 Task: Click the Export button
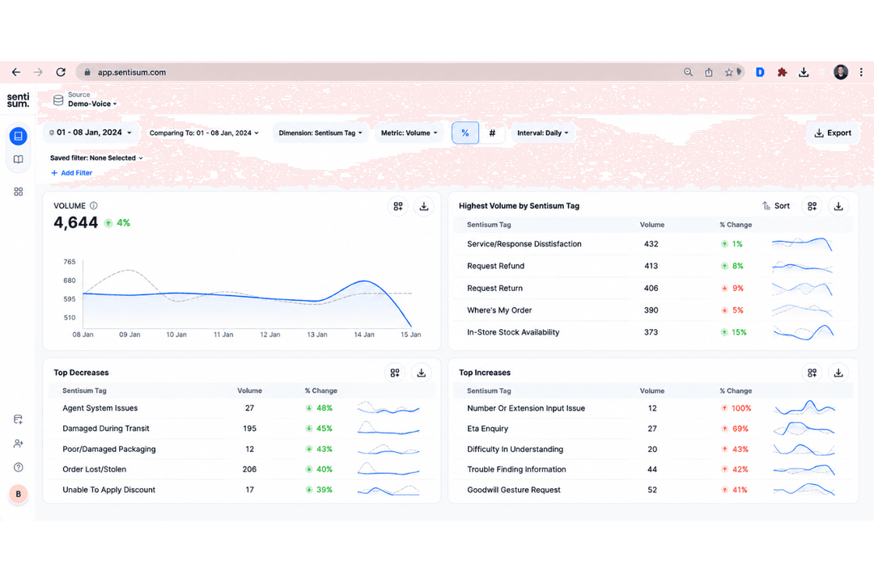[833, 133]
